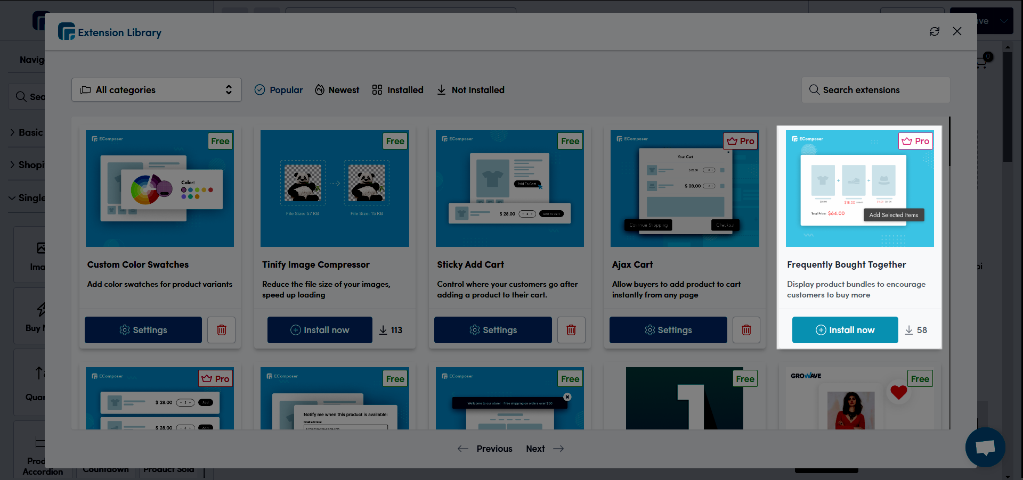
Task: Click the refresh icon in Extension Library header
Action: 935,31
